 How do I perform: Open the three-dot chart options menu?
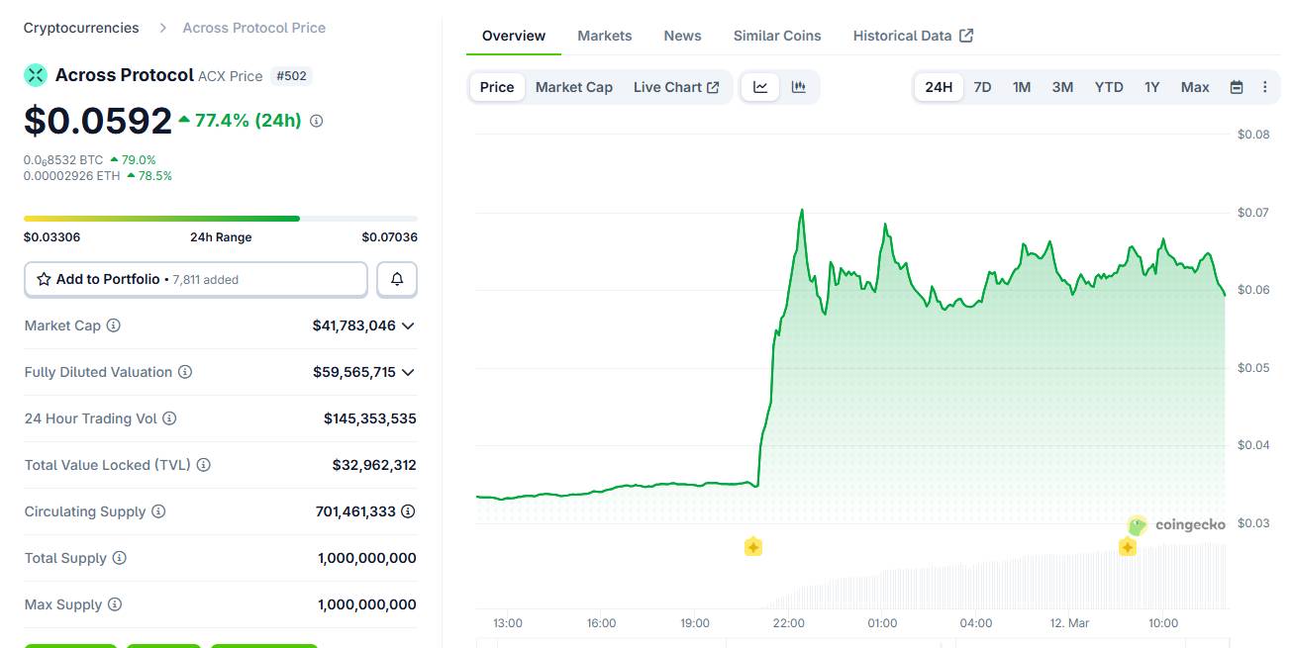pos(1265,87)
